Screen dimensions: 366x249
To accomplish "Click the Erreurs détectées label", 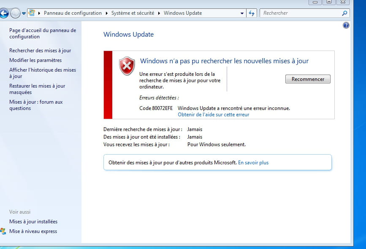I will (159, 98).
